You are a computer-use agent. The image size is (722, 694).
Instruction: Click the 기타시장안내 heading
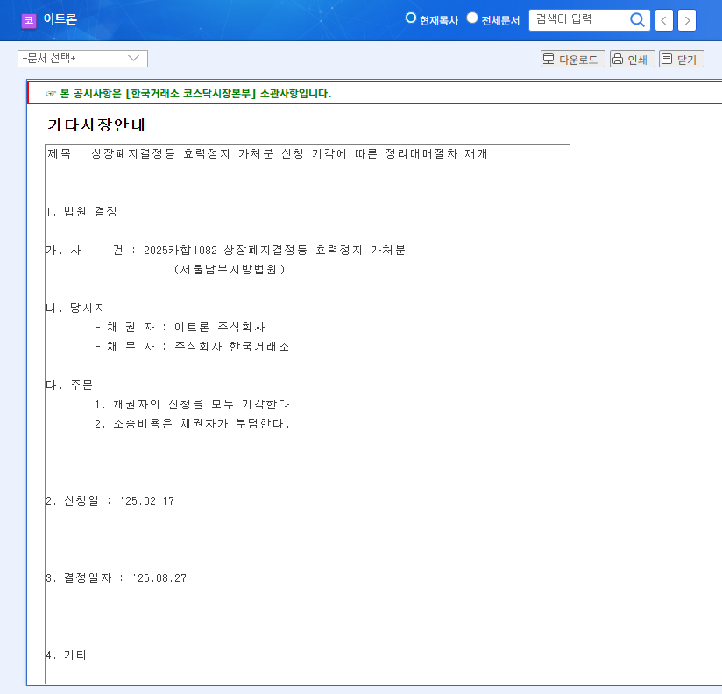(96, 124)
